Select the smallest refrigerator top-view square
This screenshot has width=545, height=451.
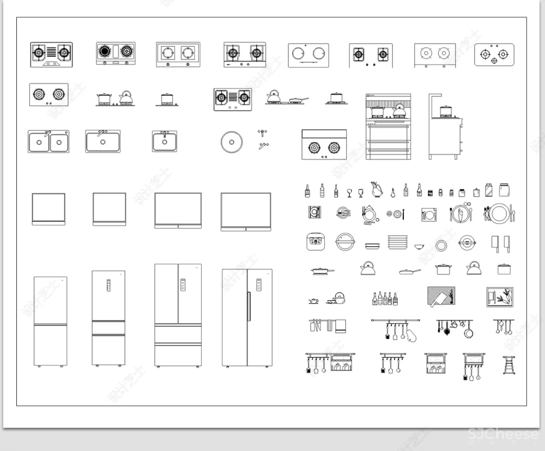49,209
